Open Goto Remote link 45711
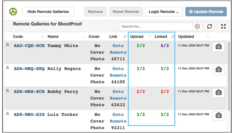This screenshot has height=133, width=232. tap(118, 49)
